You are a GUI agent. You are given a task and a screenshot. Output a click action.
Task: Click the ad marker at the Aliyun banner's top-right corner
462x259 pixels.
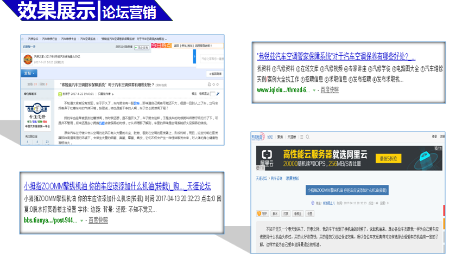click(x=439, y=148)
